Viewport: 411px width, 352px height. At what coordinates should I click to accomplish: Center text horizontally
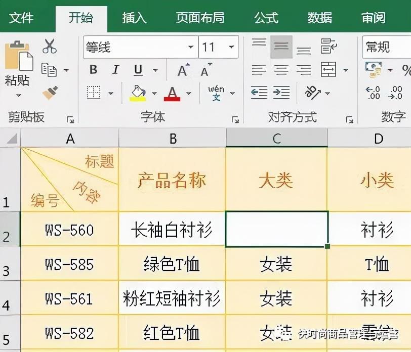(281, 70)
